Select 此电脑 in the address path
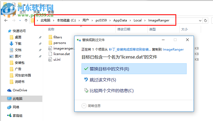This screenshot has width=213, height=121. tap(46, 20)
